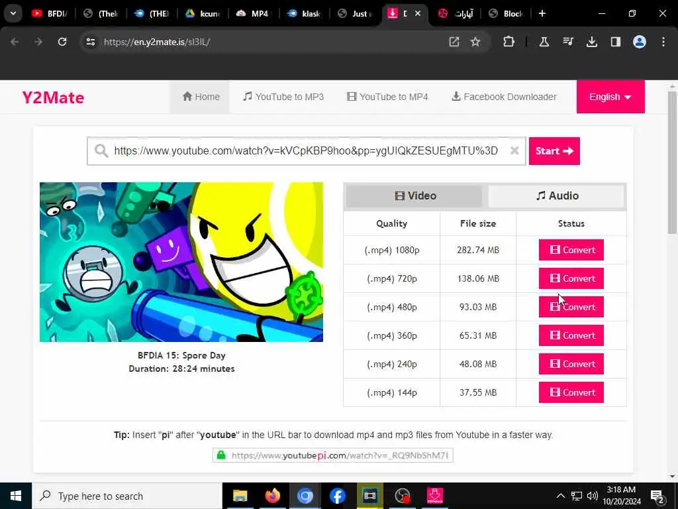Switch to the klask browser tab

pos(305,13)
